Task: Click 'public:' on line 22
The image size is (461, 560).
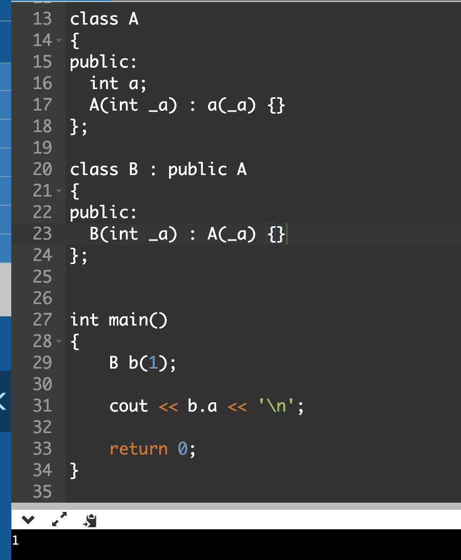Action: pyautogui.click(x=103, y=213)
